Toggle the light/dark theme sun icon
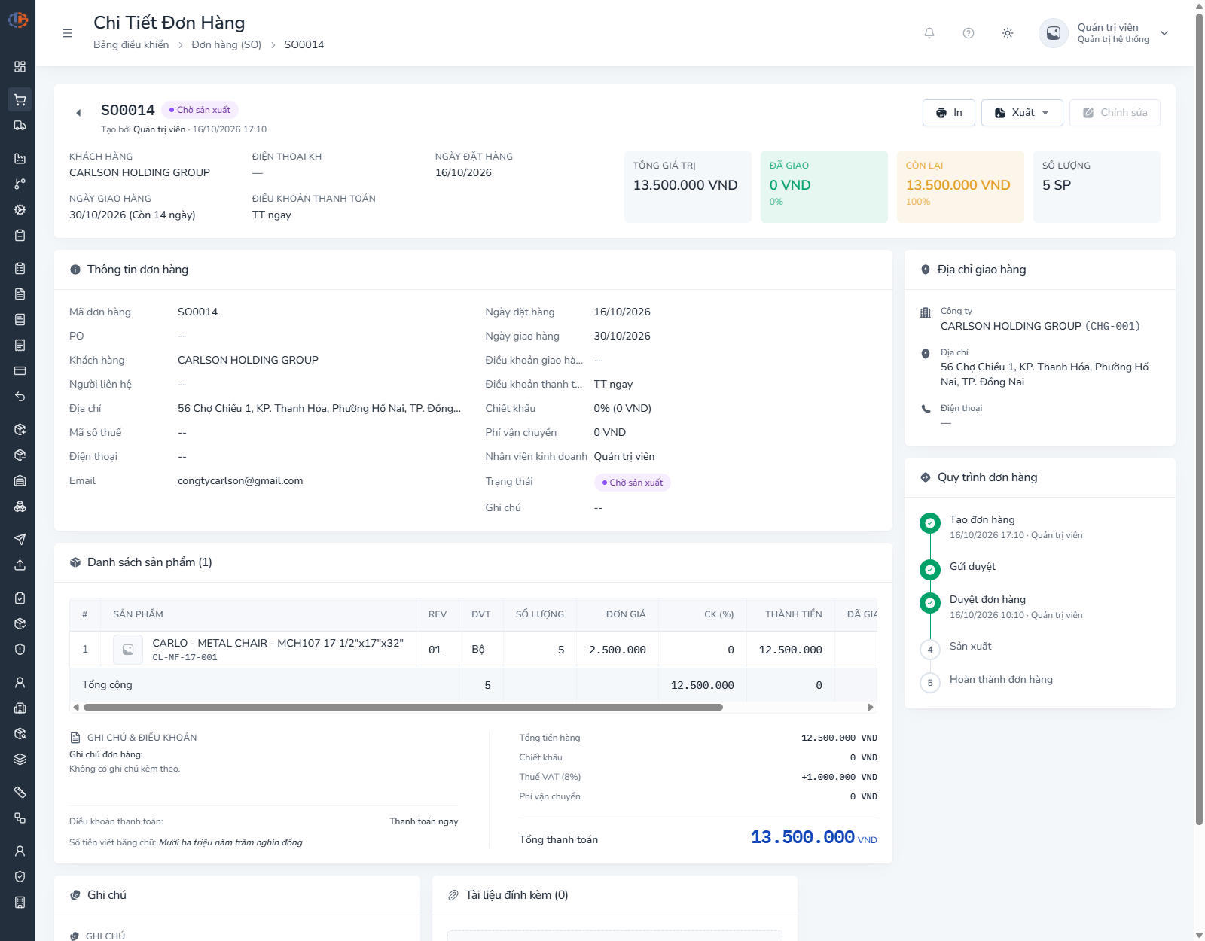This screenshot has height=941, width=1205. pos(1008,33)
